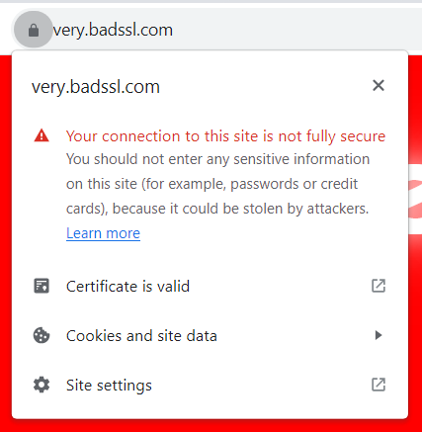
Task: Click the certificate icon beside Certificate is valid
Action: [42, 286]
